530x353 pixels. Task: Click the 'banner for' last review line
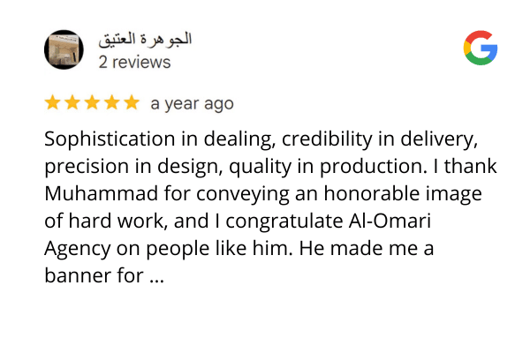point(94,275)
